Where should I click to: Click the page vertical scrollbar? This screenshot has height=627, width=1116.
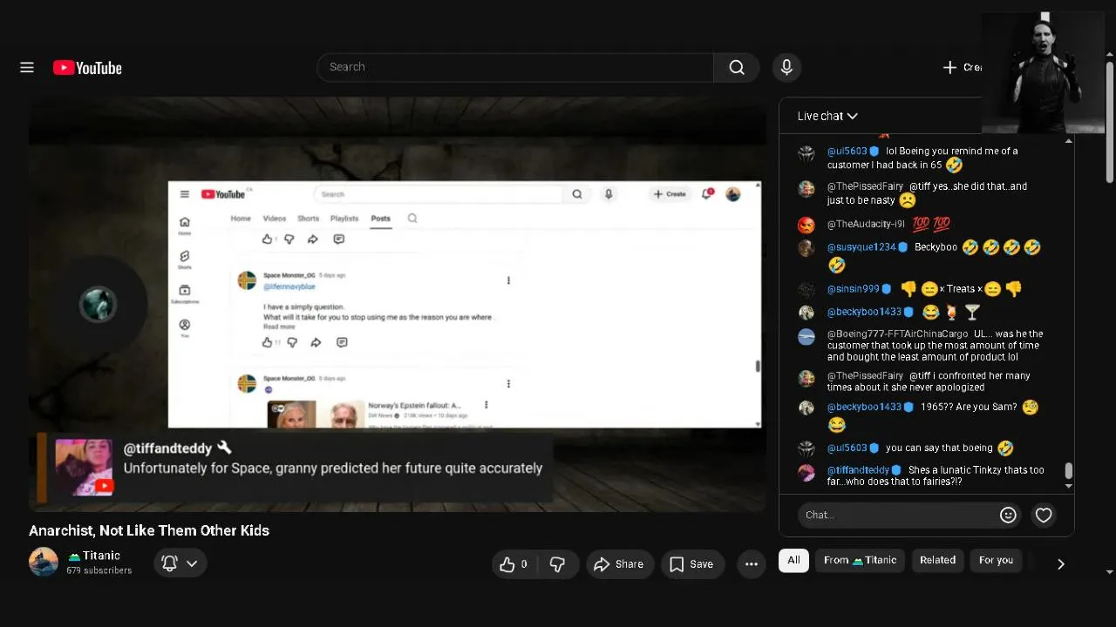coord(1109,122)
